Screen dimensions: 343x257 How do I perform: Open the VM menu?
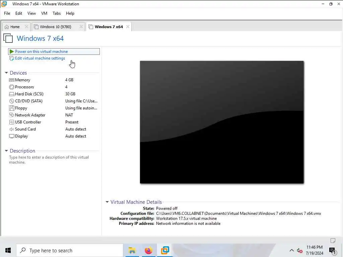click(x=44, y=13)
